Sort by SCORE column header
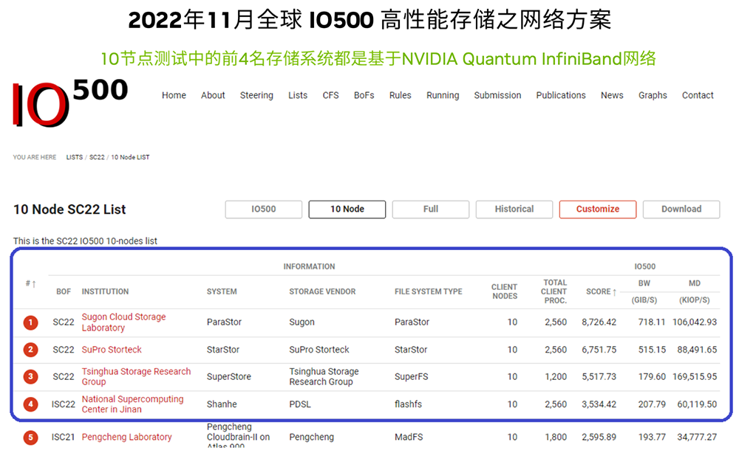739x453 pixels. coord(601,291)
